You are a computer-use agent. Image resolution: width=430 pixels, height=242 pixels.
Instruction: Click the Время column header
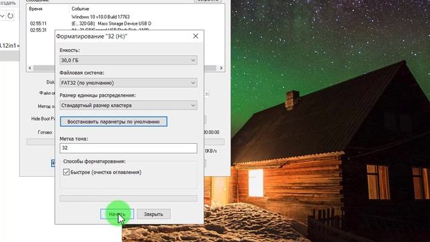(x=36, y=9)
